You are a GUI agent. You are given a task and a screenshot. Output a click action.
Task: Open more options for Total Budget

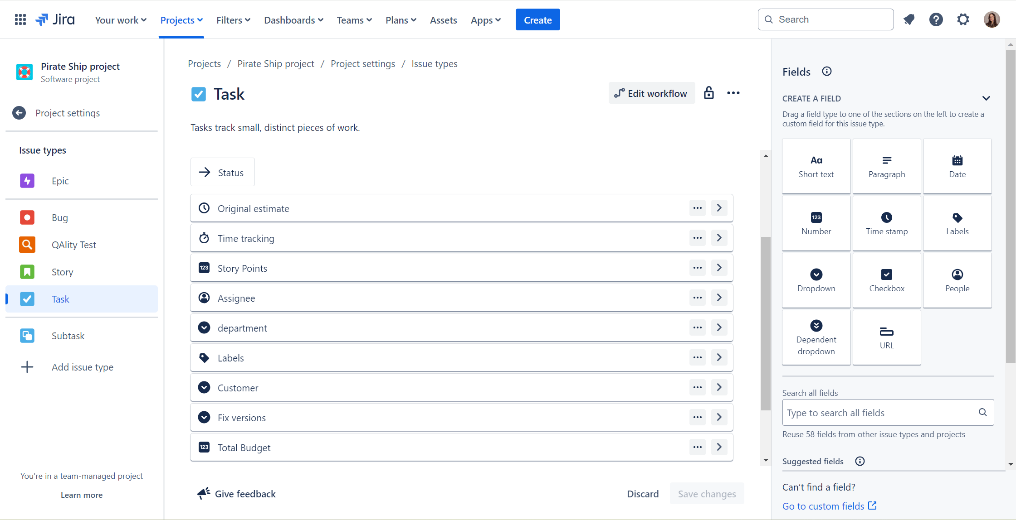tap(698, 447)
